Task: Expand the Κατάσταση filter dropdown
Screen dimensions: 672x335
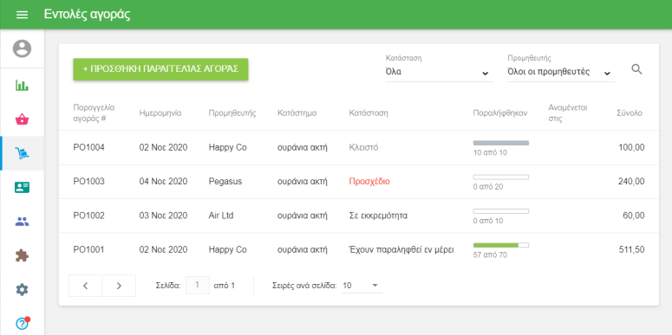Action: click(x=440, y=72)
